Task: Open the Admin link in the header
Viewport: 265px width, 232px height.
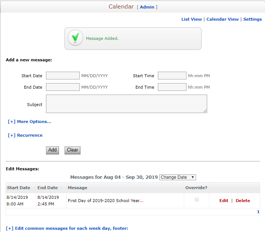Action: [147, 7]
